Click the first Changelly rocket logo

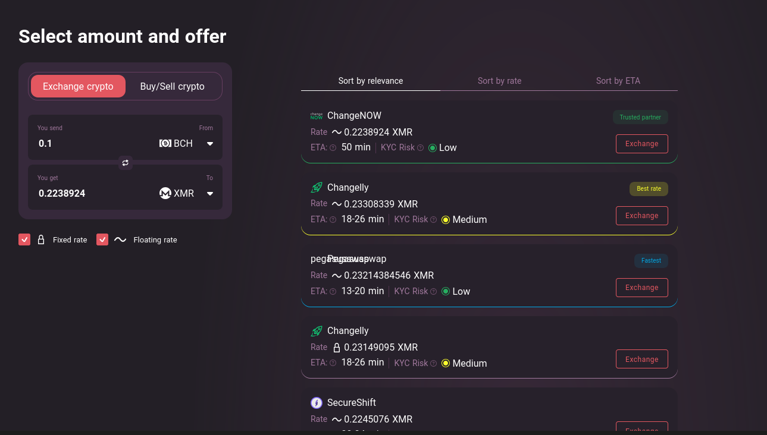[317, 188]
